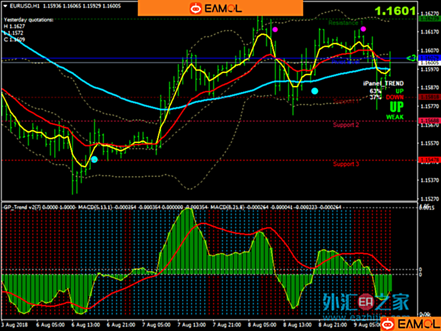Click yesterday's low value 1.1572
441x331 pixels.
click(14, 33)
